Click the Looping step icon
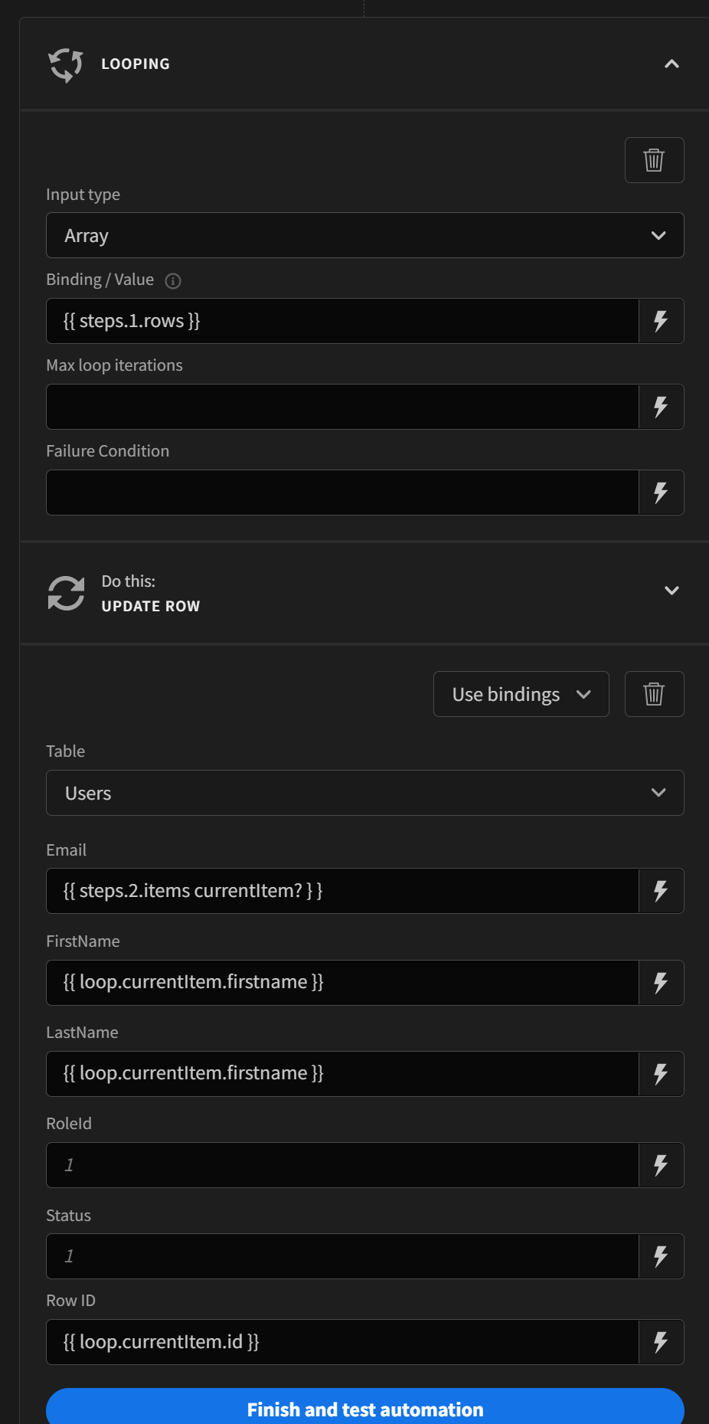The image size is (709, 1424). click(66, 64)
